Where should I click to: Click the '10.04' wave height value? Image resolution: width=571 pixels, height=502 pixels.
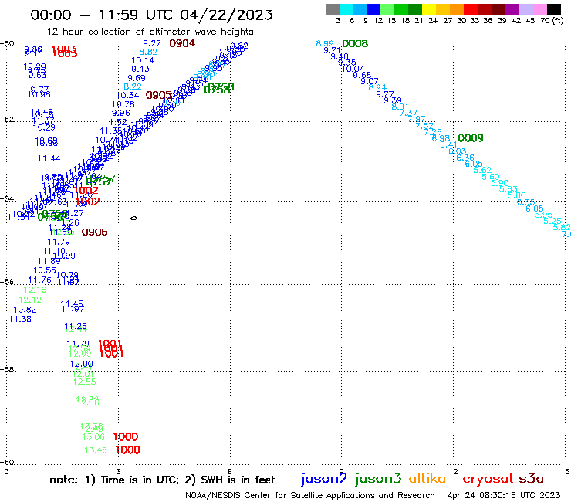tap(353, 69)
